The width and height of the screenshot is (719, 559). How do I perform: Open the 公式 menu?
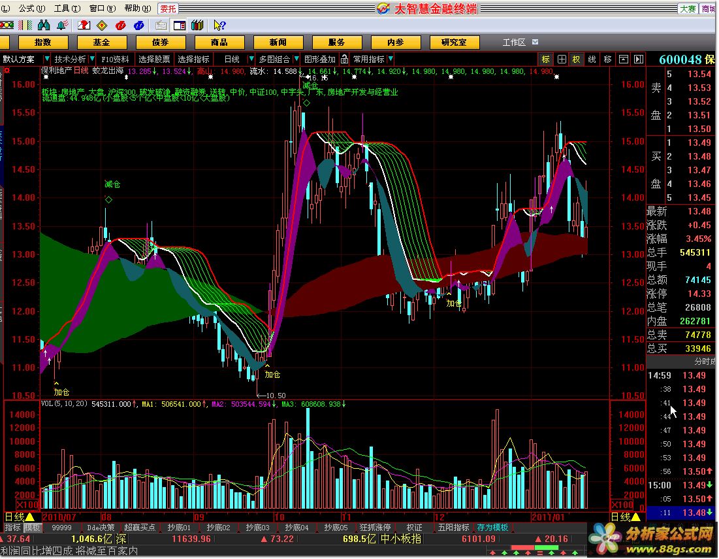[31, 8]
